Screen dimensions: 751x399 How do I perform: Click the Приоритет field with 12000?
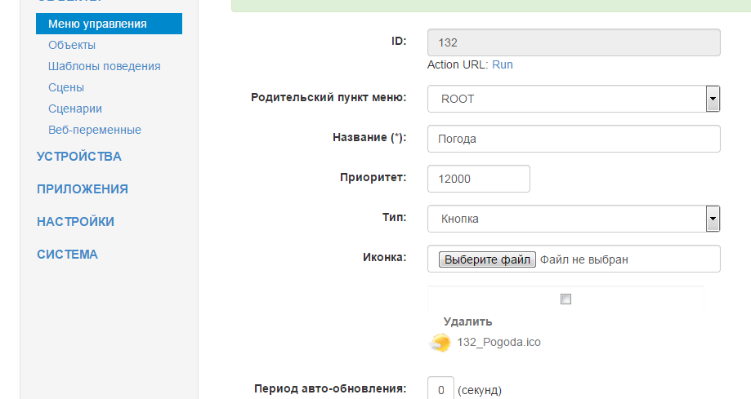[x=478, y=179]
